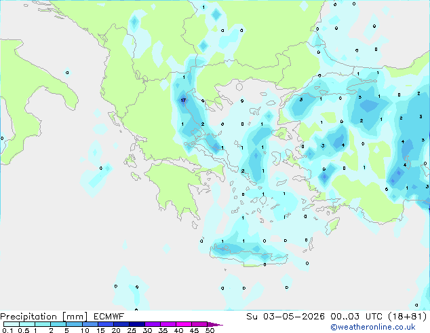Click the 15–20 mm blue legend swatch

(105, 324)
